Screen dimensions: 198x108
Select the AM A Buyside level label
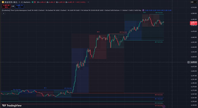point(68,88)
